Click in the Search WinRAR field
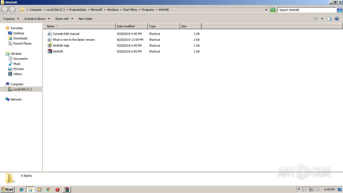The image size is (343, 193). point(307,10)
